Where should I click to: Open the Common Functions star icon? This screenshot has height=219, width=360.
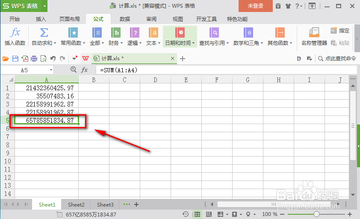(73, 33)
